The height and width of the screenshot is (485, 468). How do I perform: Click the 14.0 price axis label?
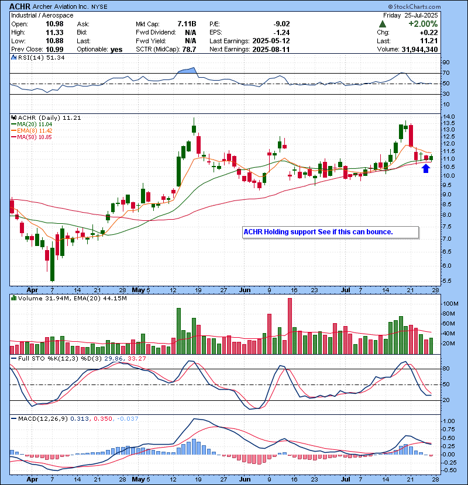pyautogui.click(x=449, y=117)
